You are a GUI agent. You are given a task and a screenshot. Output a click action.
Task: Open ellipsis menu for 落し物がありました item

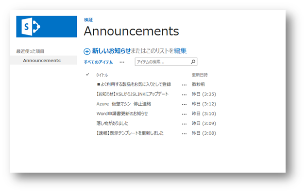(184, 124)
